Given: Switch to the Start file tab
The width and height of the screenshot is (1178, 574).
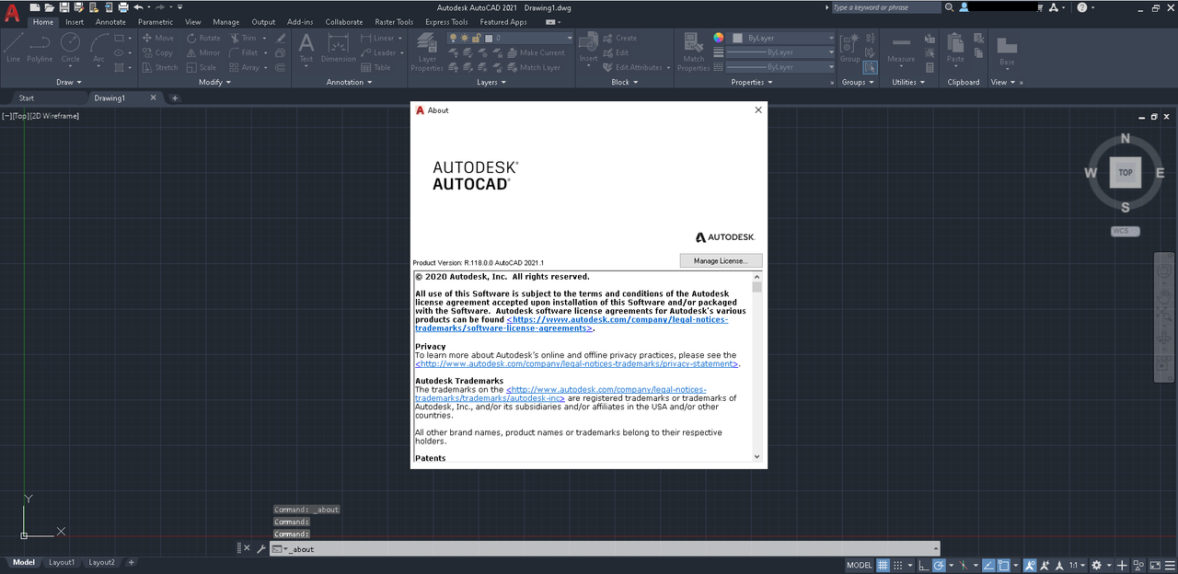Looking at the screenshot, I should point(26,98).
